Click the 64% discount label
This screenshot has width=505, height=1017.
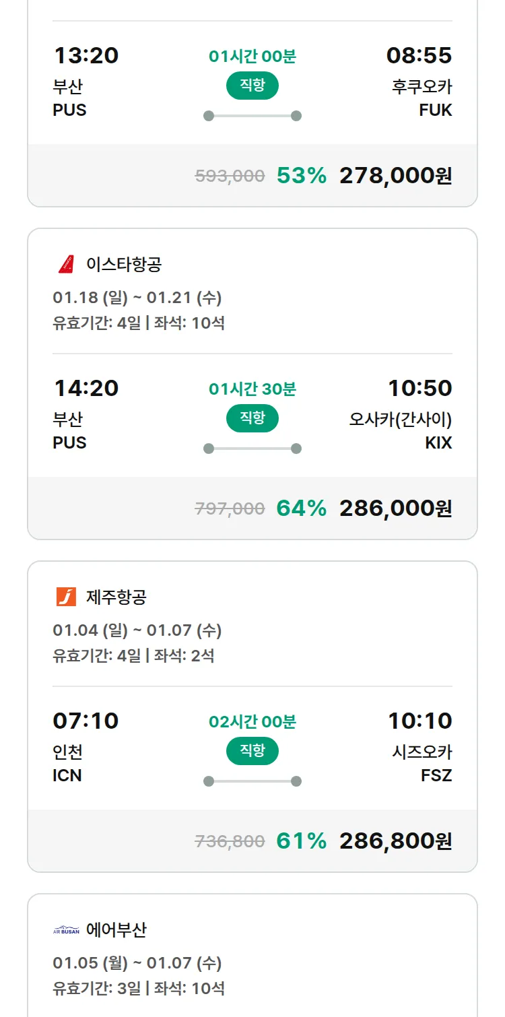click(302, 509)
